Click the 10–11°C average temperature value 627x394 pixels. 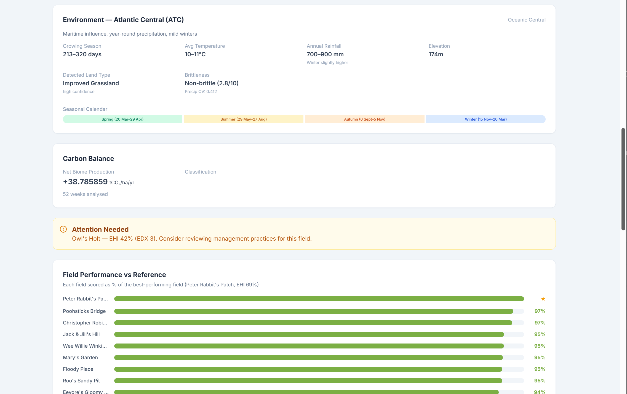point(195,54)
